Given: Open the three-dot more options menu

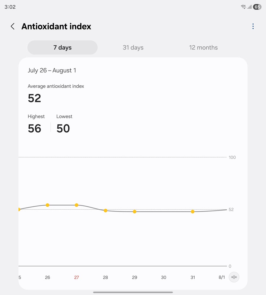Looking at the screenshot, I should (x=253, y=26).
